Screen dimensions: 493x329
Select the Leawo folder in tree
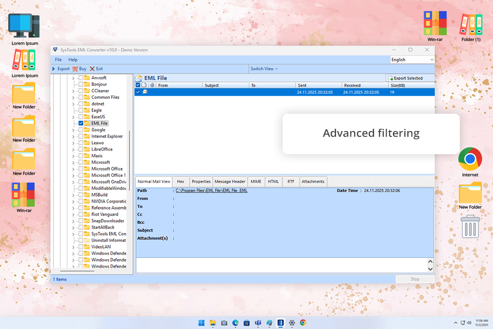pos(97,143)
